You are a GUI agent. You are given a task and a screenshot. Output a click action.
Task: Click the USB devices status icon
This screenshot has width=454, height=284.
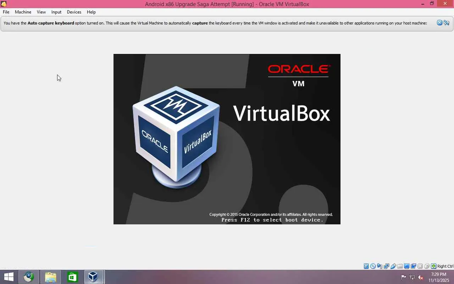(393, 266)
